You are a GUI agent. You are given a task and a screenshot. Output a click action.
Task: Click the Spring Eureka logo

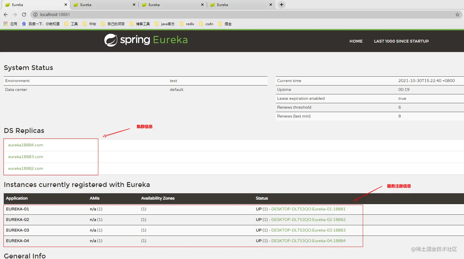tap(146, 40)
